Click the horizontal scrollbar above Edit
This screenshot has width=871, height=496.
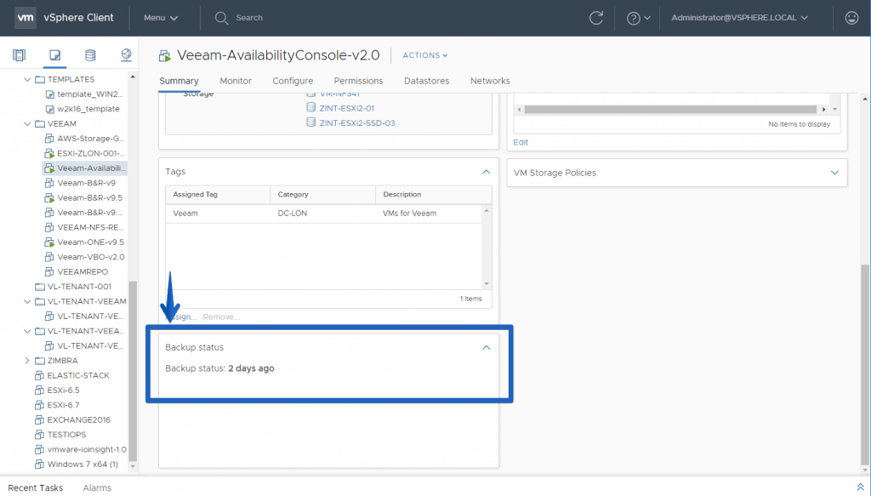(x=670, y=110)
